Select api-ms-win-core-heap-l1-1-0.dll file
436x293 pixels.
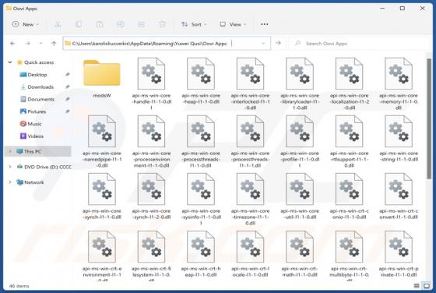[x=201, y=81]
